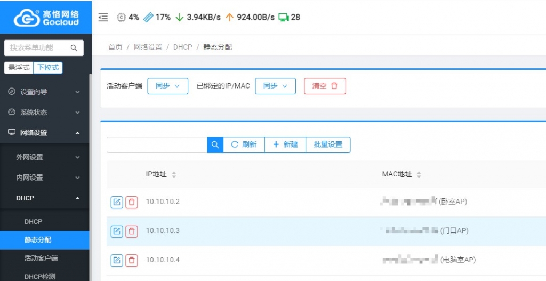This screenshot has width=546, height=281.
Task: Select IP cell 10.10.10.2
Action: pos(163,202)
